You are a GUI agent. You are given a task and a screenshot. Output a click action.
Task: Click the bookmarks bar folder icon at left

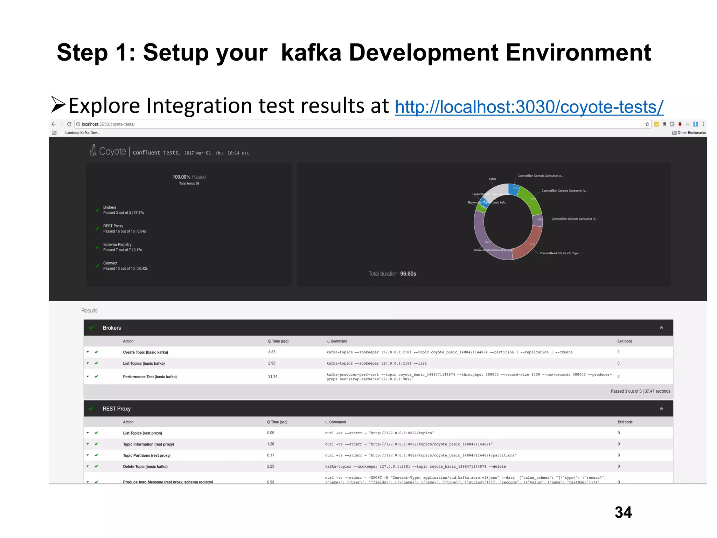pyautogui.click(x=54, y=133)
